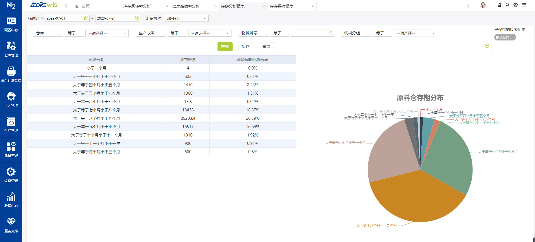Open the settings gear in header
Viewport: 535px width, 242px height.
[516, 5]
